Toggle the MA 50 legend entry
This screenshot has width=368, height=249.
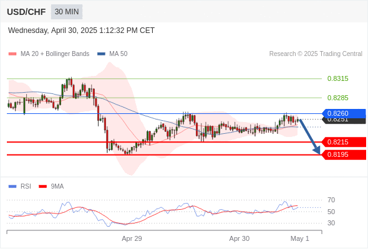(x=112, y=54)
